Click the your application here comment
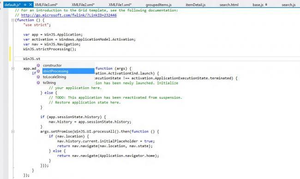300x179 pixels. pyautogui.click(x=75, y=88)
